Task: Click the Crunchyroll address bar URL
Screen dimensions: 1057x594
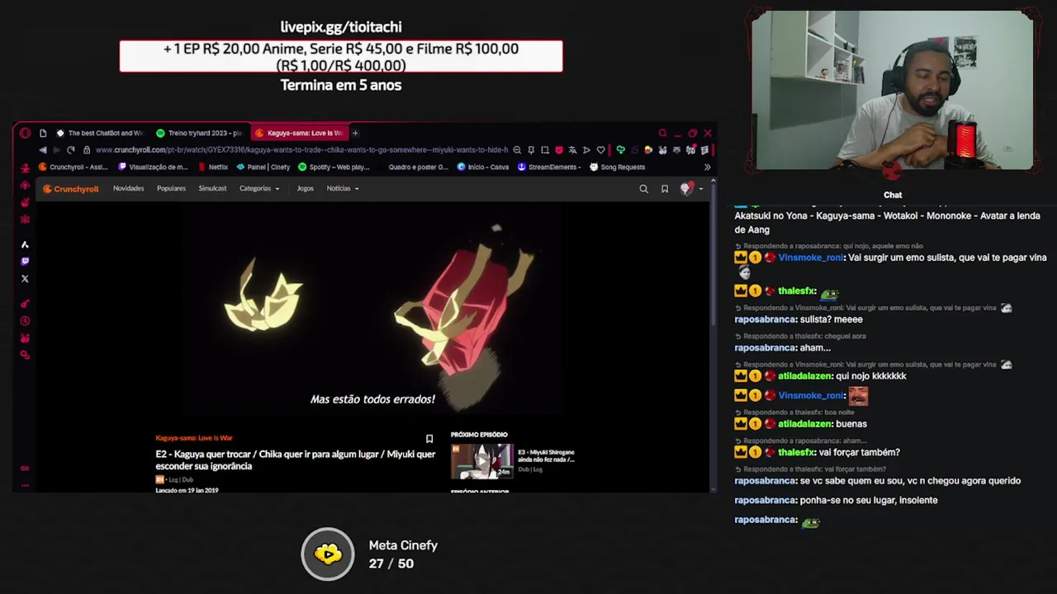Action: point(301,150)
